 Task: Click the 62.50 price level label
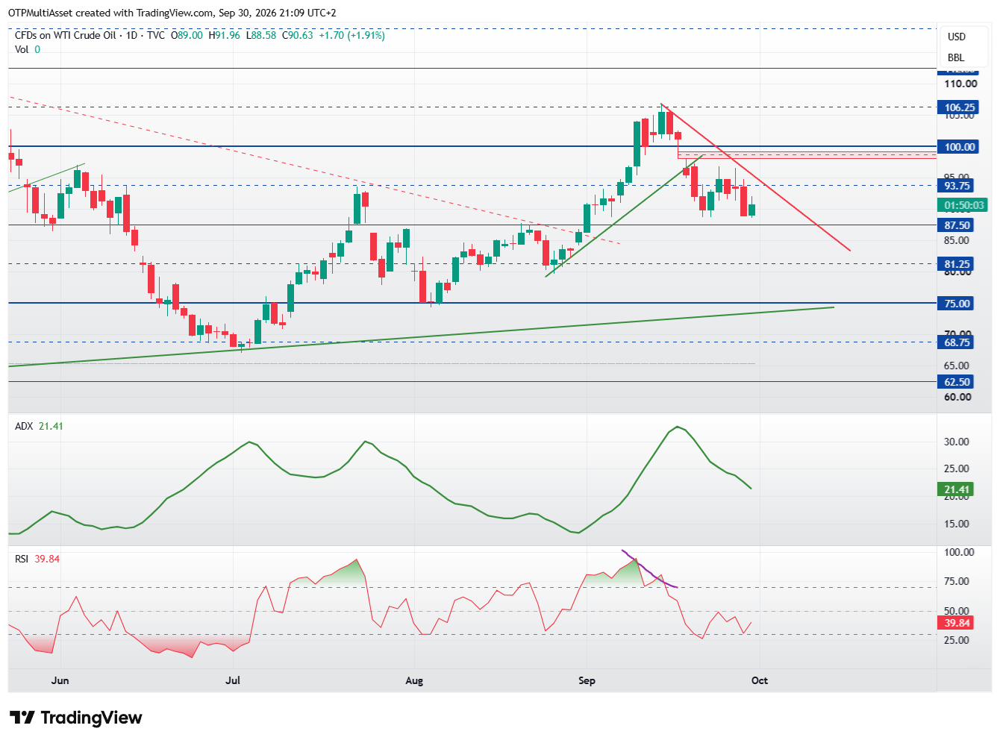[957, 382]
